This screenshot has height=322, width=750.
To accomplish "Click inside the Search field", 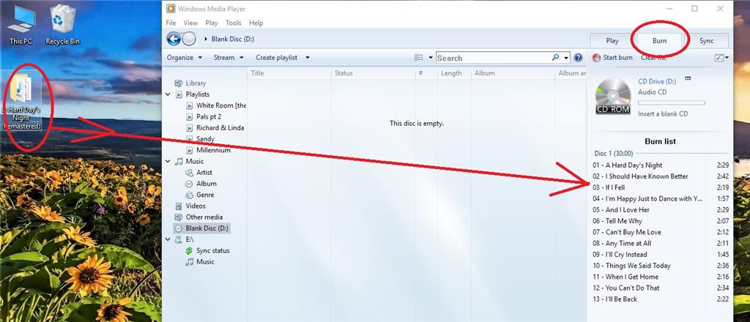I will pyautogui.click(x=493, y=58).
